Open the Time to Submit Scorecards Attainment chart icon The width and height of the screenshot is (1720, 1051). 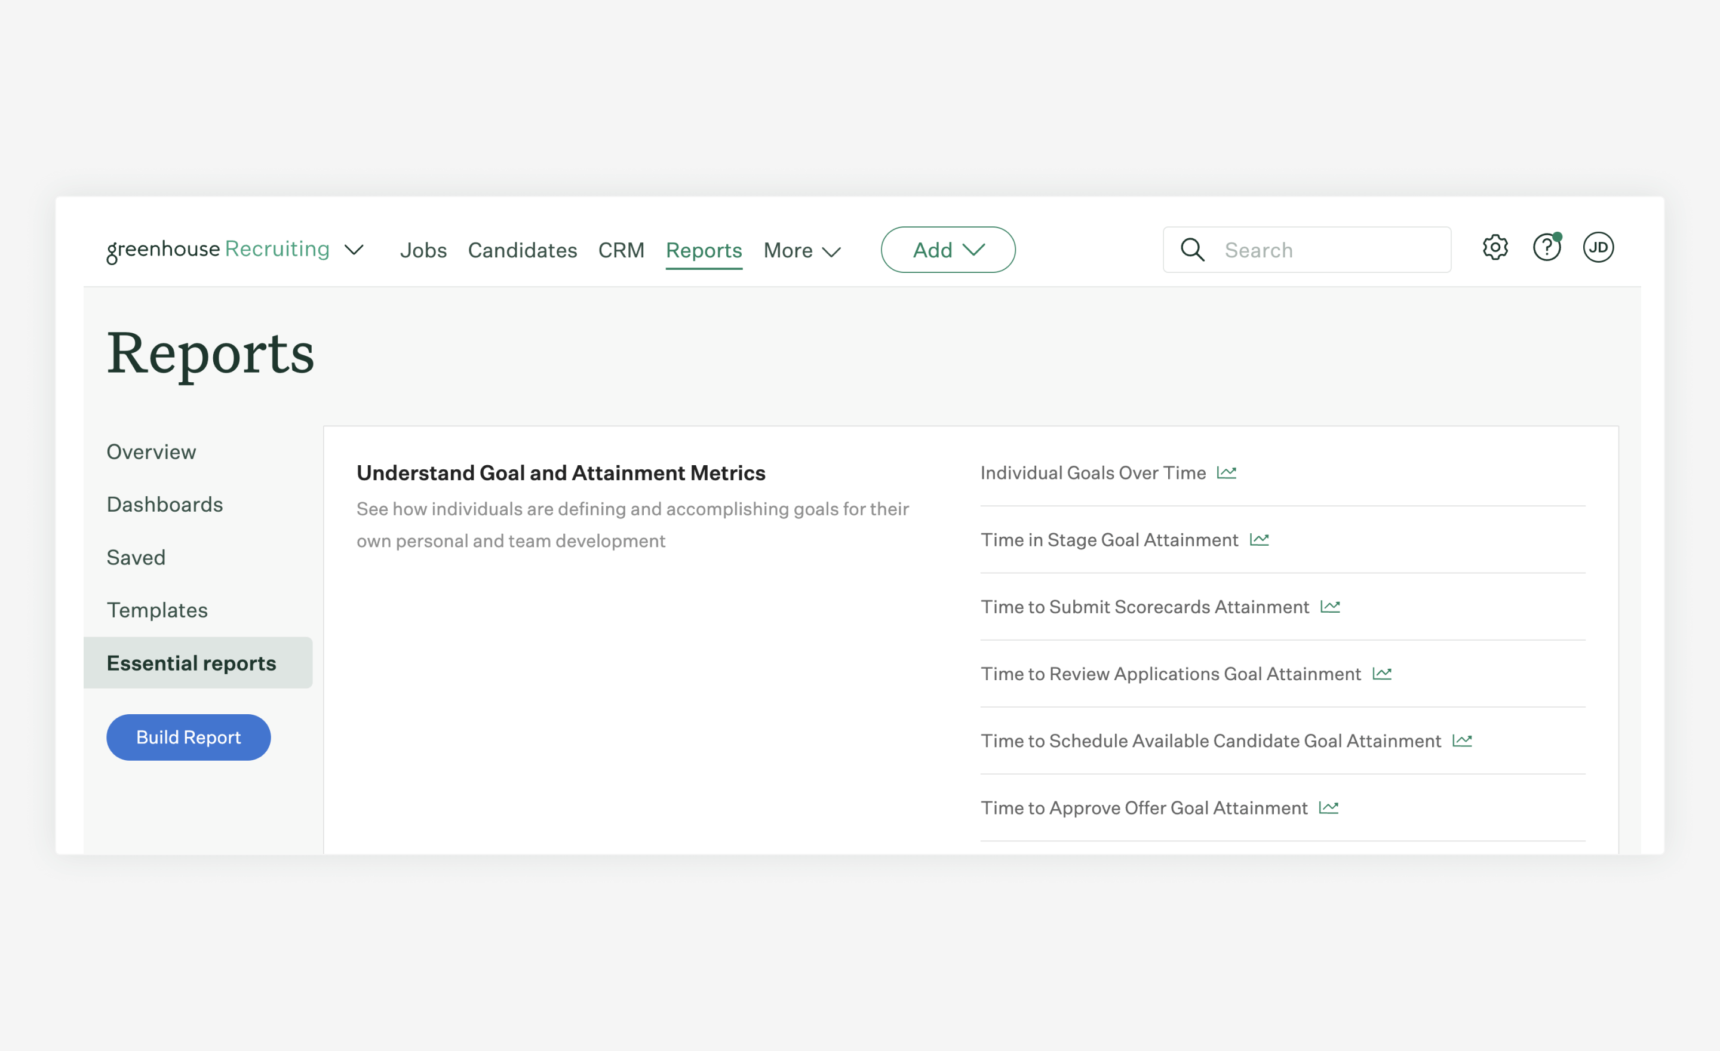tap(1331, 607)
